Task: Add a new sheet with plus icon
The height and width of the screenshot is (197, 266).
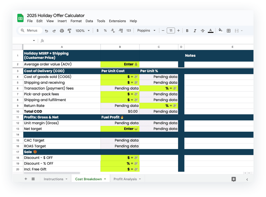Action: point(26,179)
